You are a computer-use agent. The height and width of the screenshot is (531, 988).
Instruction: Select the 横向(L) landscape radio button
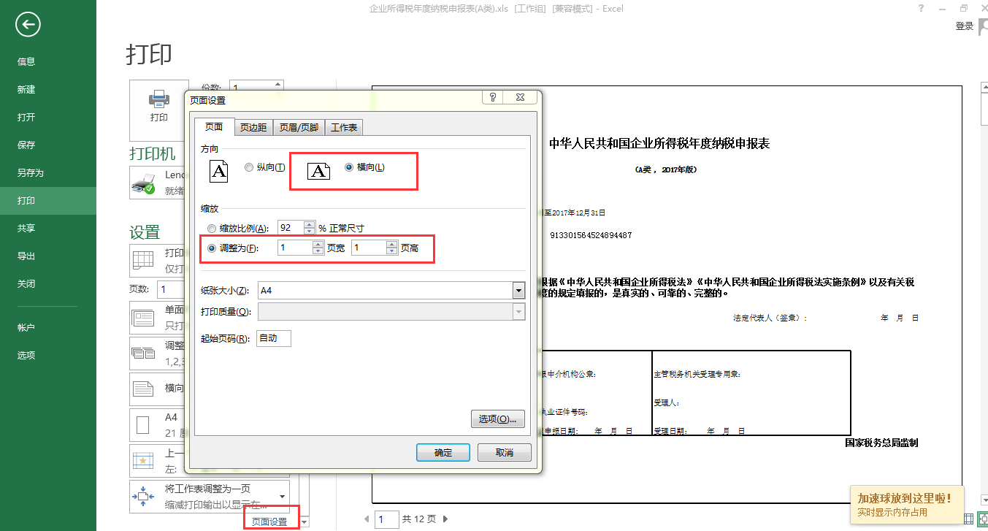(348, 167)
